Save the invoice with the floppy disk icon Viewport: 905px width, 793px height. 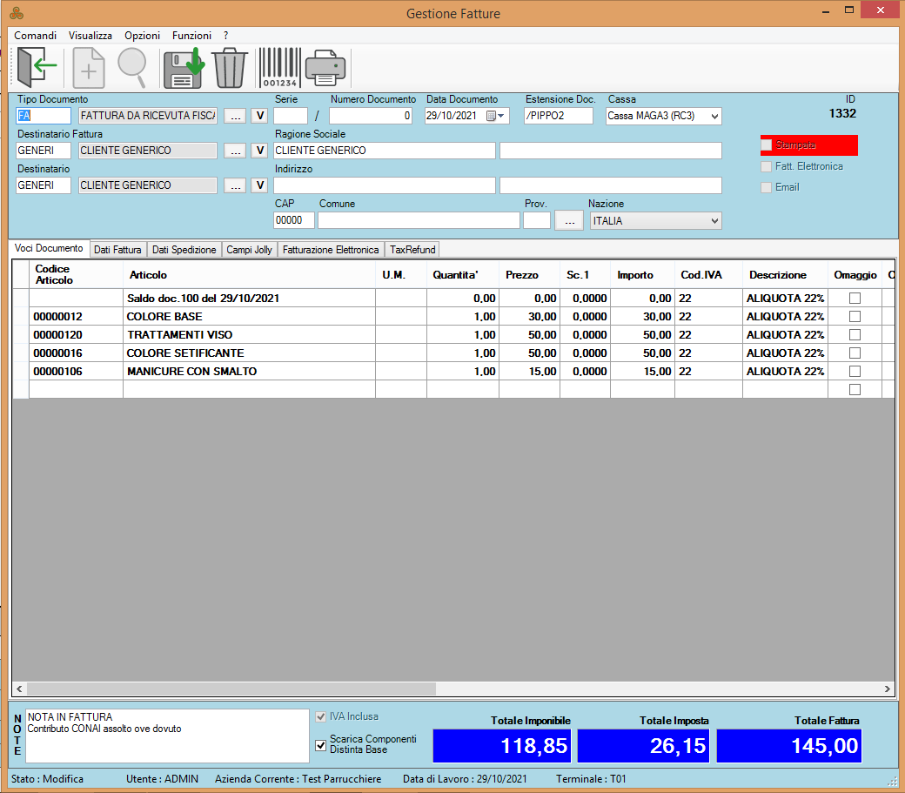coord(183,67)
